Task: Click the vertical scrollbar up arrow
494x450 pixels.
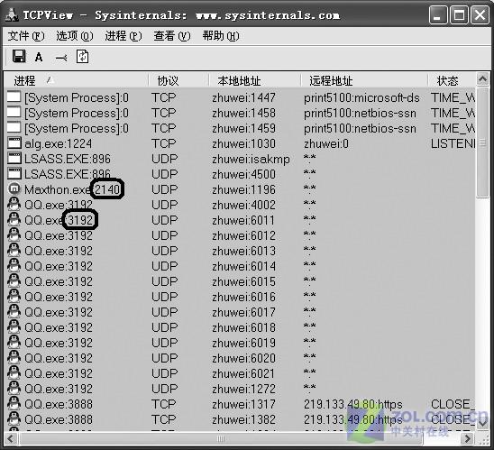Action: pyautogui.click(x=482, y=79)
